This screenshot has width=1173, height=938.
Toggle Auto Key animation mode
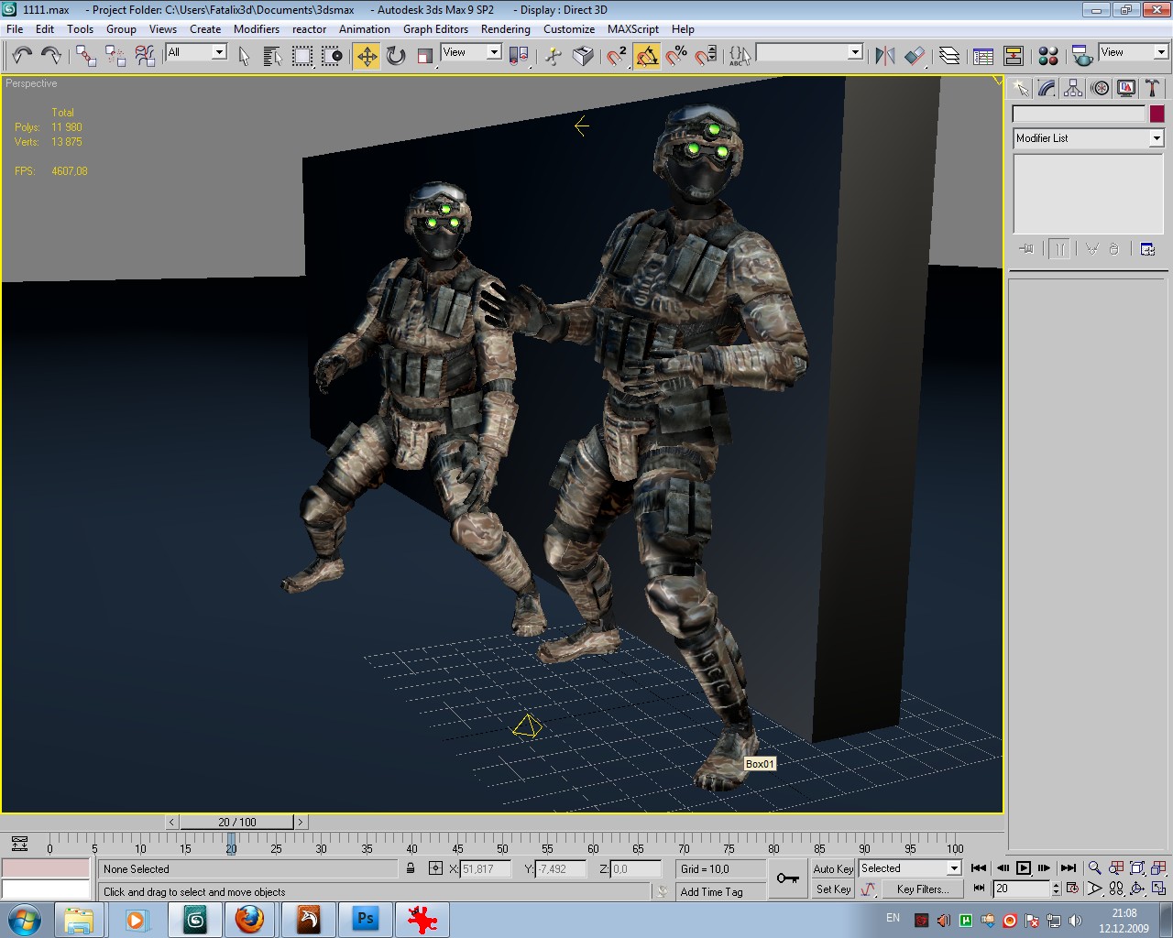point(833,868)
